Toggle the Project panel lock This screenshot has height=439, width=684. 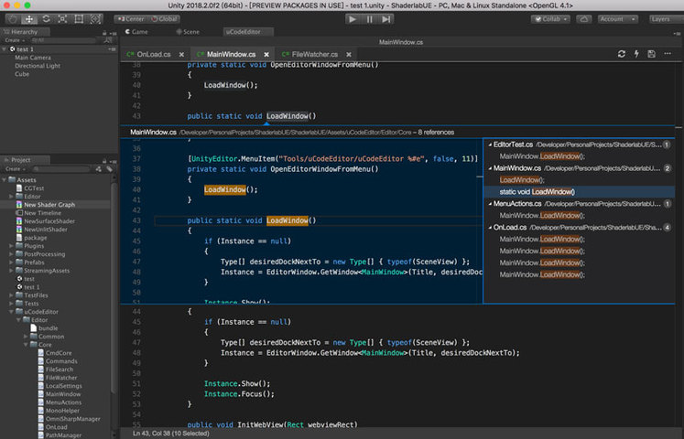point(104,161)
